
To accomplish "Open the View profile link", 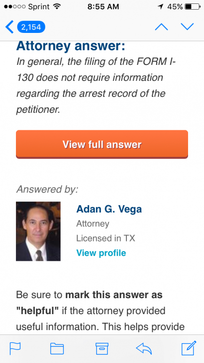I will (101, 253).
